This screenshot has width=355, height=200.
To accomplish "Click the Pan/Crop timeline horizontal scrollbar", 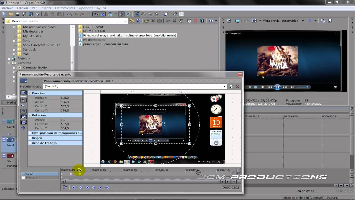I will [143, 182].
